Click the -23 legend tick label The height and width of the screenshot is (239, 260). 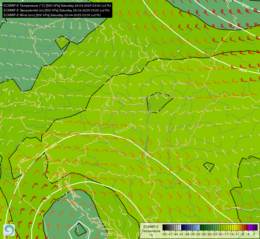(x=215, y=234)
